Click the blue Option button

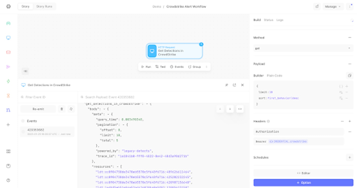pyautogui.click(x=303, y=183)
